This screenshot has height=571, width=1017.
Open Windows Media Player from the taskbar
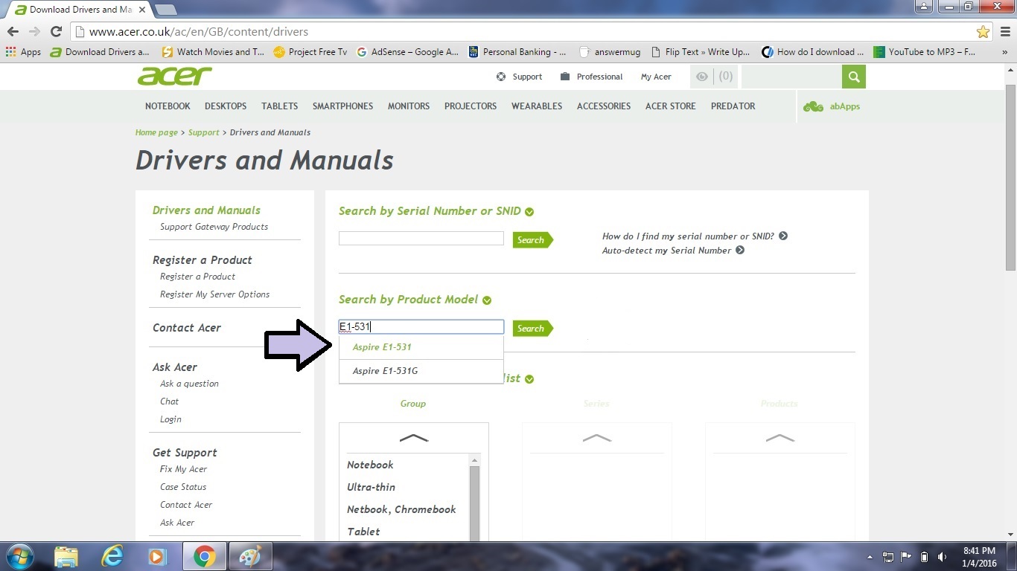[157, 556]
